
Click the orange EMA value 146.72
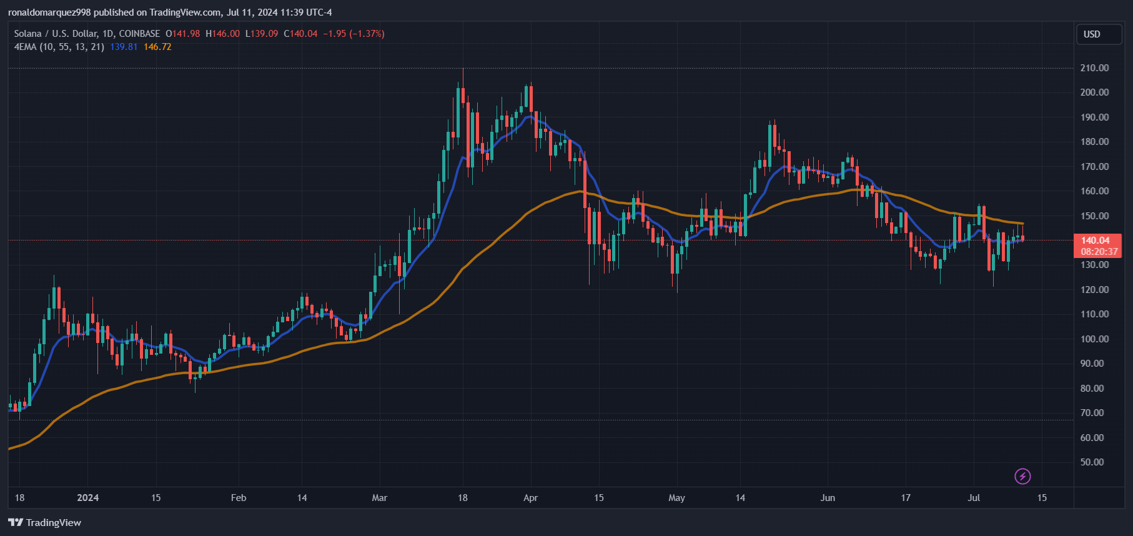157,47
